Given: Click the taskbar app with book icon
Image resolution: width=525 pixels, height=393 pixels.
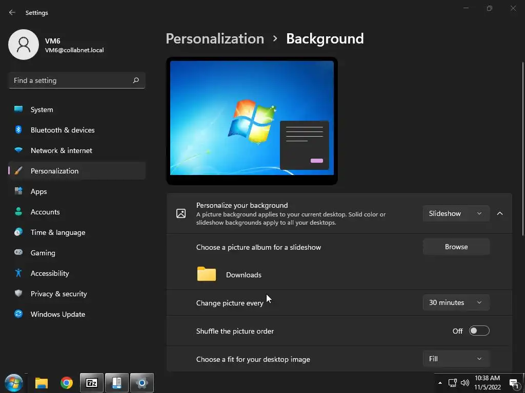Looking at the screenshot, I should (x=117, y=383).
